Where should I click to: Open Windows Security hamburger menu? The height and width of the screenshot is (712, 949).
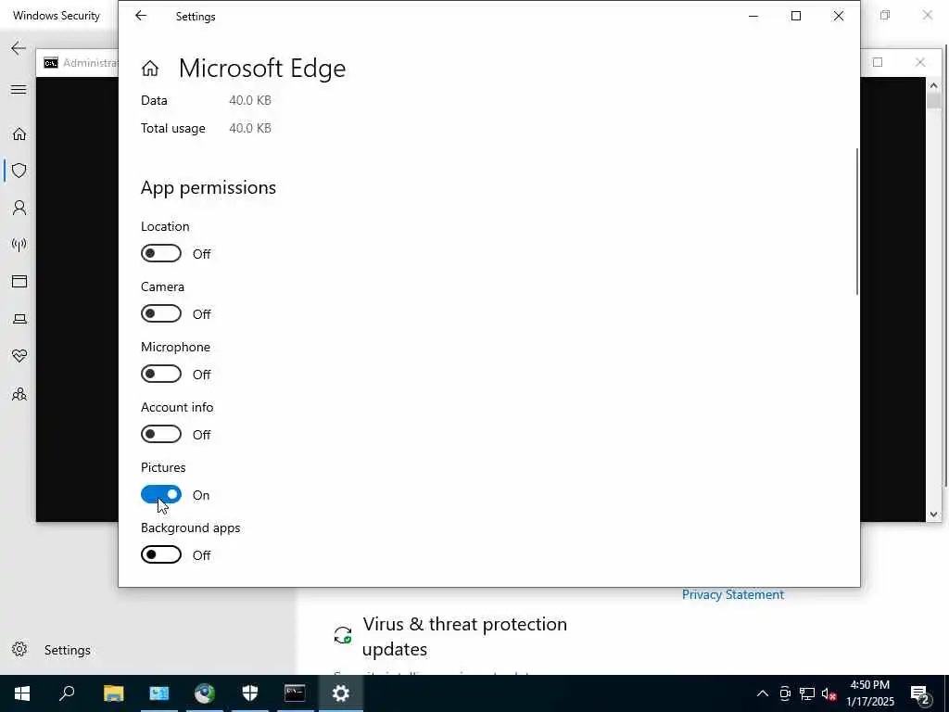click(19, 90)
